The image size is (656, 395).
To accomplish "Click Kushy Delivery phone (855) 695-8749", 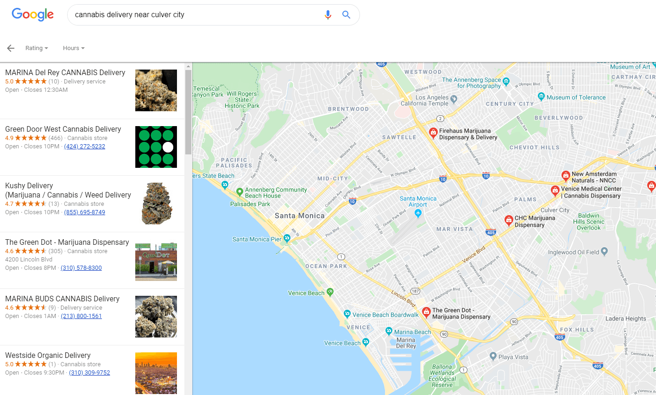I will point(84,212).
